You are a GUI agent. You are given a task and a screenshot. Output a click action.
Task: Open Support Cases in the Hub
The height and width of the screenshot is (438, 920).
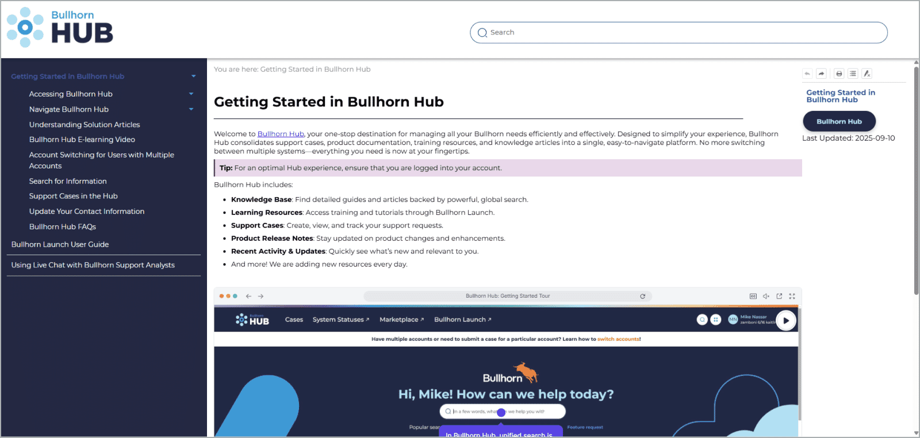tap(74, 196)
